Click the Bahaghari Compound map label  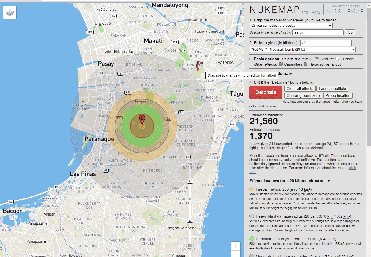point(181,228)
